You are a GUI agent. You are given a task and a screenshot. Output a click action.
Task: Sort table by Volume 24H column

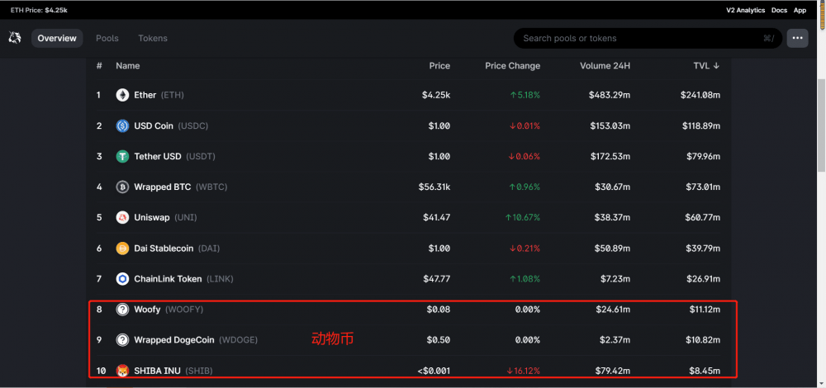[x=605, y=66]
